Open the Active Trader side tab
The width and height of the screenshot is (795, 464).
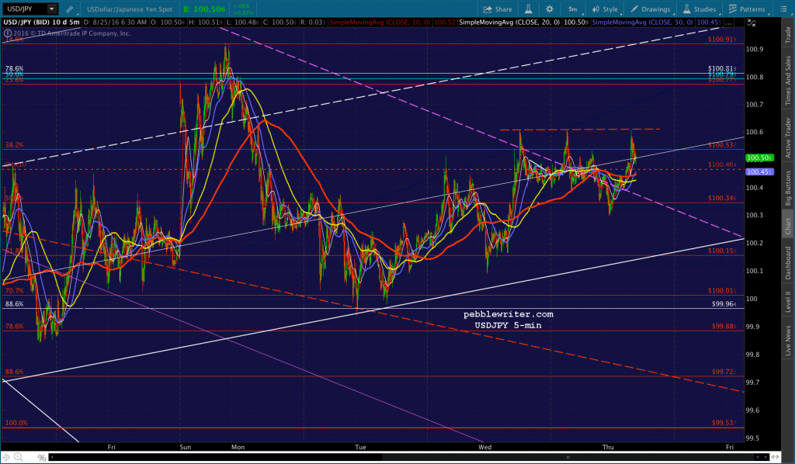pyautogui.click(x=788, y=138)
